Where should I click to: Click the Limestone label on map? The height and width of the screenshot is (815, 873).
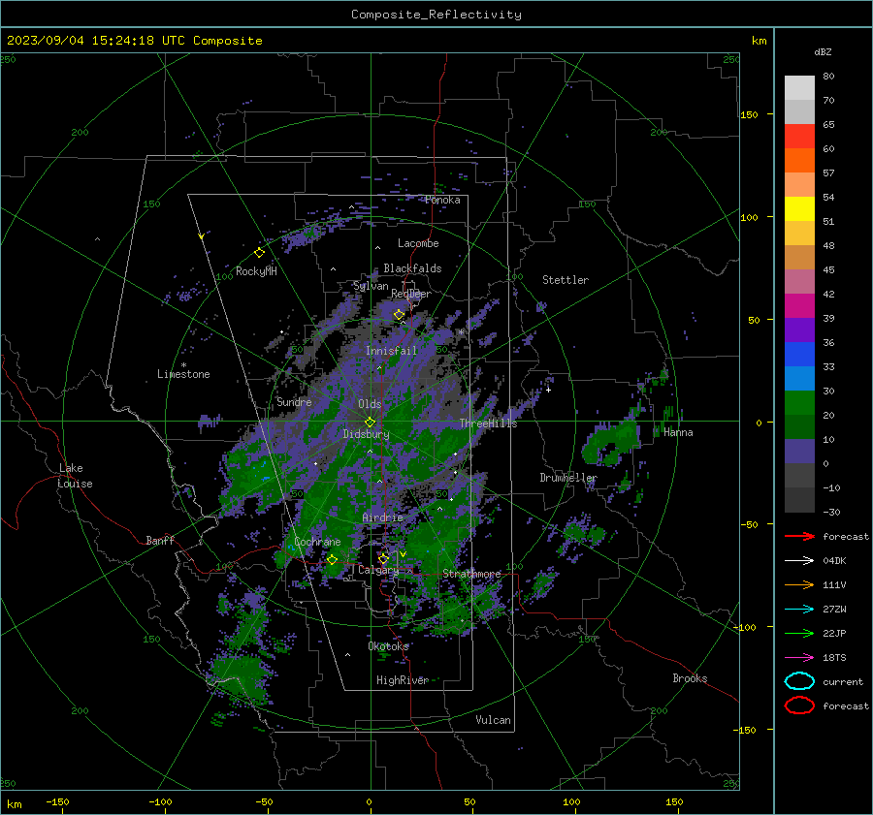pos(183,374)
